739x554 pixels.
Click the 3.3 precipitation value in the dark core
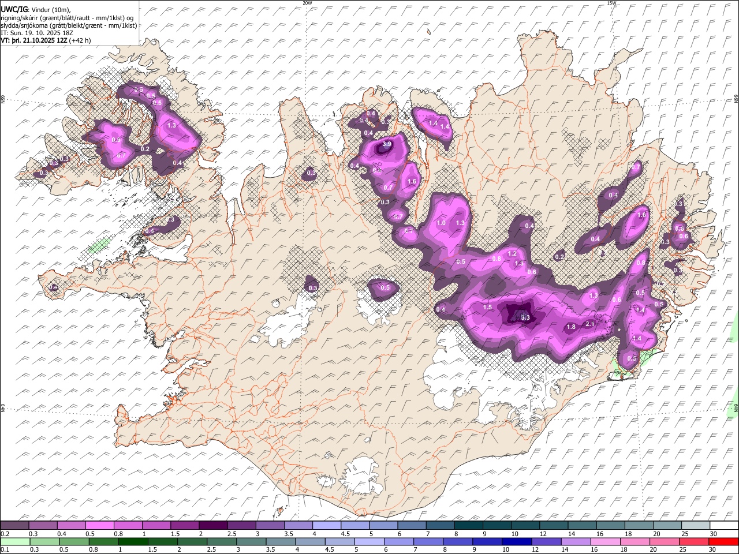click(x=525, y=317)
